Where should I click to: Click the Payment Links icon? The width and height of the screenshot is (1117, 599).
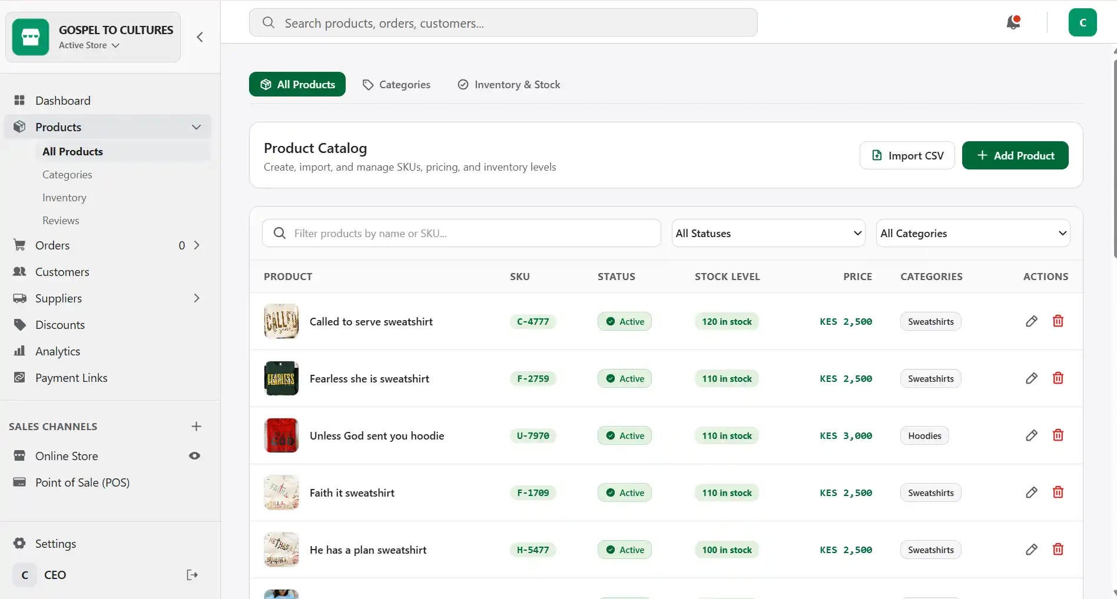(x=19, y=377)
